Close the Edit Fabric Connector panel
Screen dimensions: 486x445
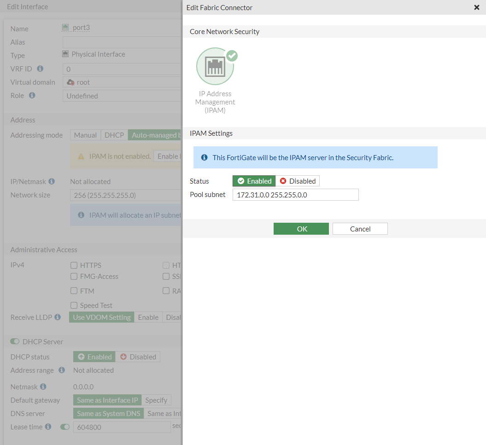point(477,7)
